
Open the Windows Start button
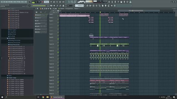click(x=2, y=97)
